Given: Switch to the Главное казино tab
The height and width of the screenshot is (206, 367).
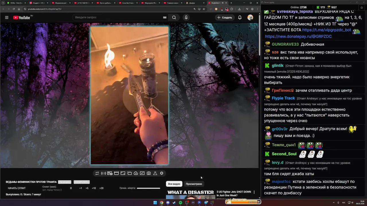Looking at the screenshot, I should tap(173, 3).
